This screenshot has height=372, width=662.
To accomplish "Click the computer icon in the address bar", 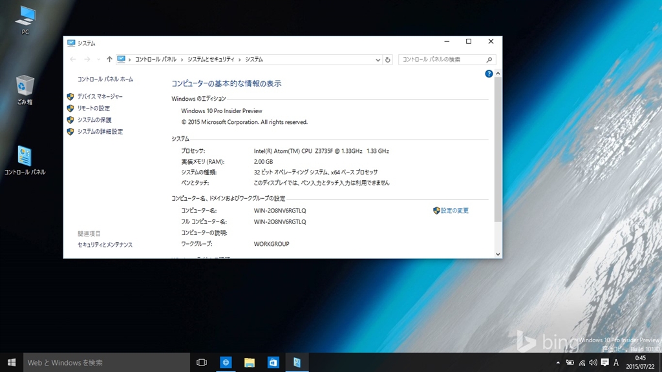I will click(121, 59).
